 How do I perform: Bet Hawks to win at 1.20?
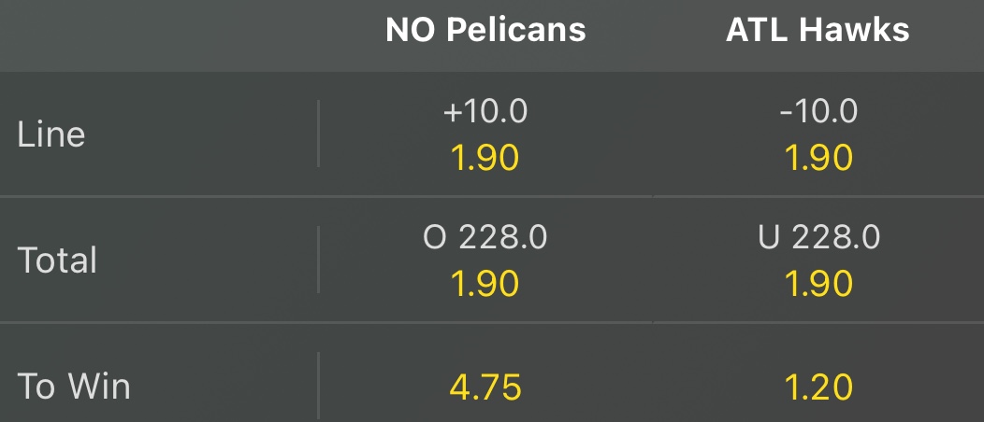[818, 387]
